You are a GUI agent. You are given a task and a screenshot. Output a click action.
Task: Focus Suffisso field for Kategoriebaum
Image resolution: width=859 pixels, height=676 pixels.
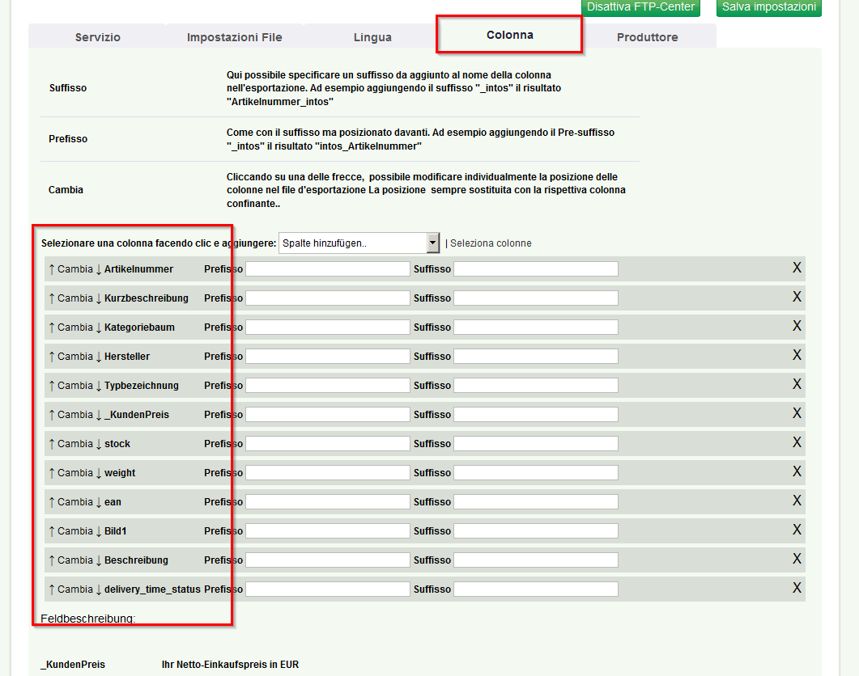coord(536,327)
